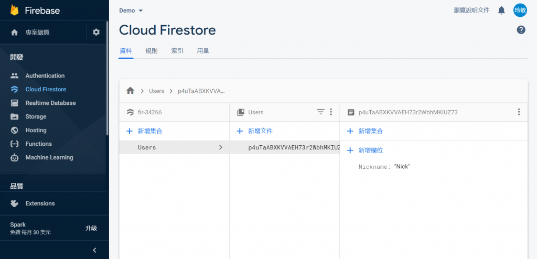This screenshot has width=537, height=259.
Task: Click plus icon for 新增集合 in fir-34266 panel
Action: coord(130,131)
